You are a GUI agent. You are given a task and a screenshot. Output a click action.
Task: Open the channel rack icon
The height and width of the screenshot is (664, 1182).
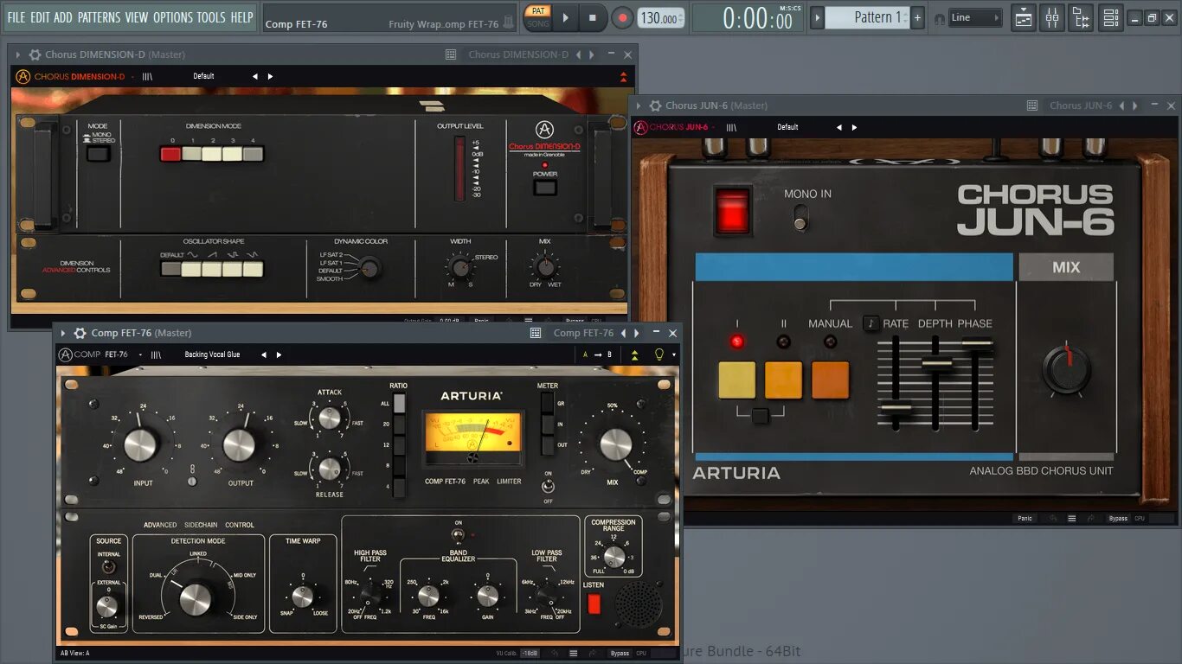[x=1111, y=17]
